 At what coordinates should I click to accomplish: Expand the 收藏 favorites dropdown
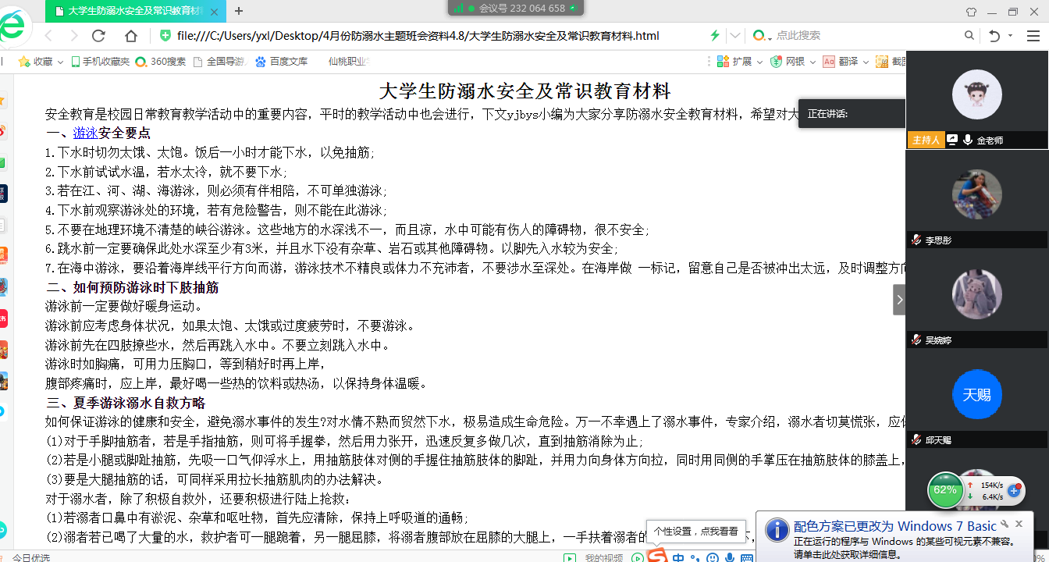tap(60, 62)
